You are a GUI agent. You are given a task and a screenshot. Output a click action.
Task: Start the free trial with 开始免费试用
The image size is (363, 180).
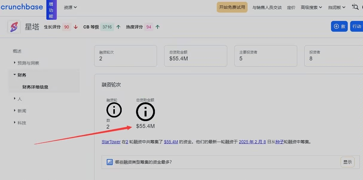tap(232, 7)
